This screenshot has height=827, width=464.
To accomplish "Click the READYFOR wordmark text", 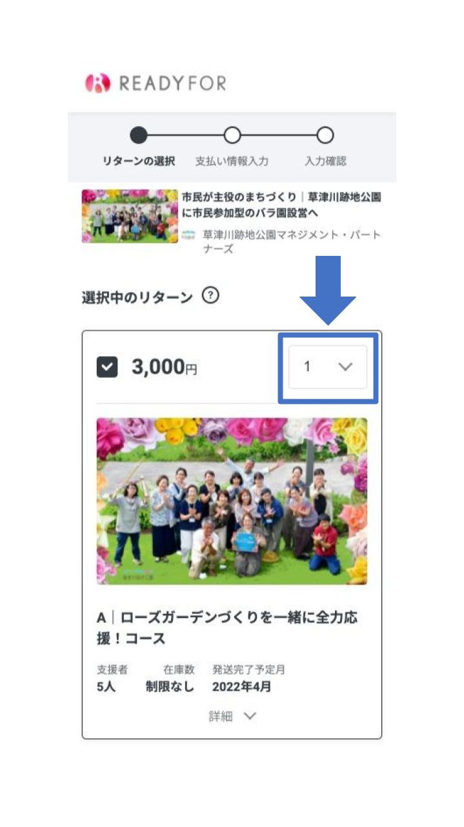I will pyautogui.click(x=172, y=83).
